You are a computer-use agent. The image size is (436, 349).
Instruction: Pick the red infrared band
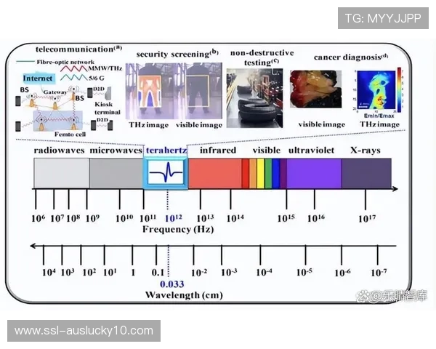[215, 174]
